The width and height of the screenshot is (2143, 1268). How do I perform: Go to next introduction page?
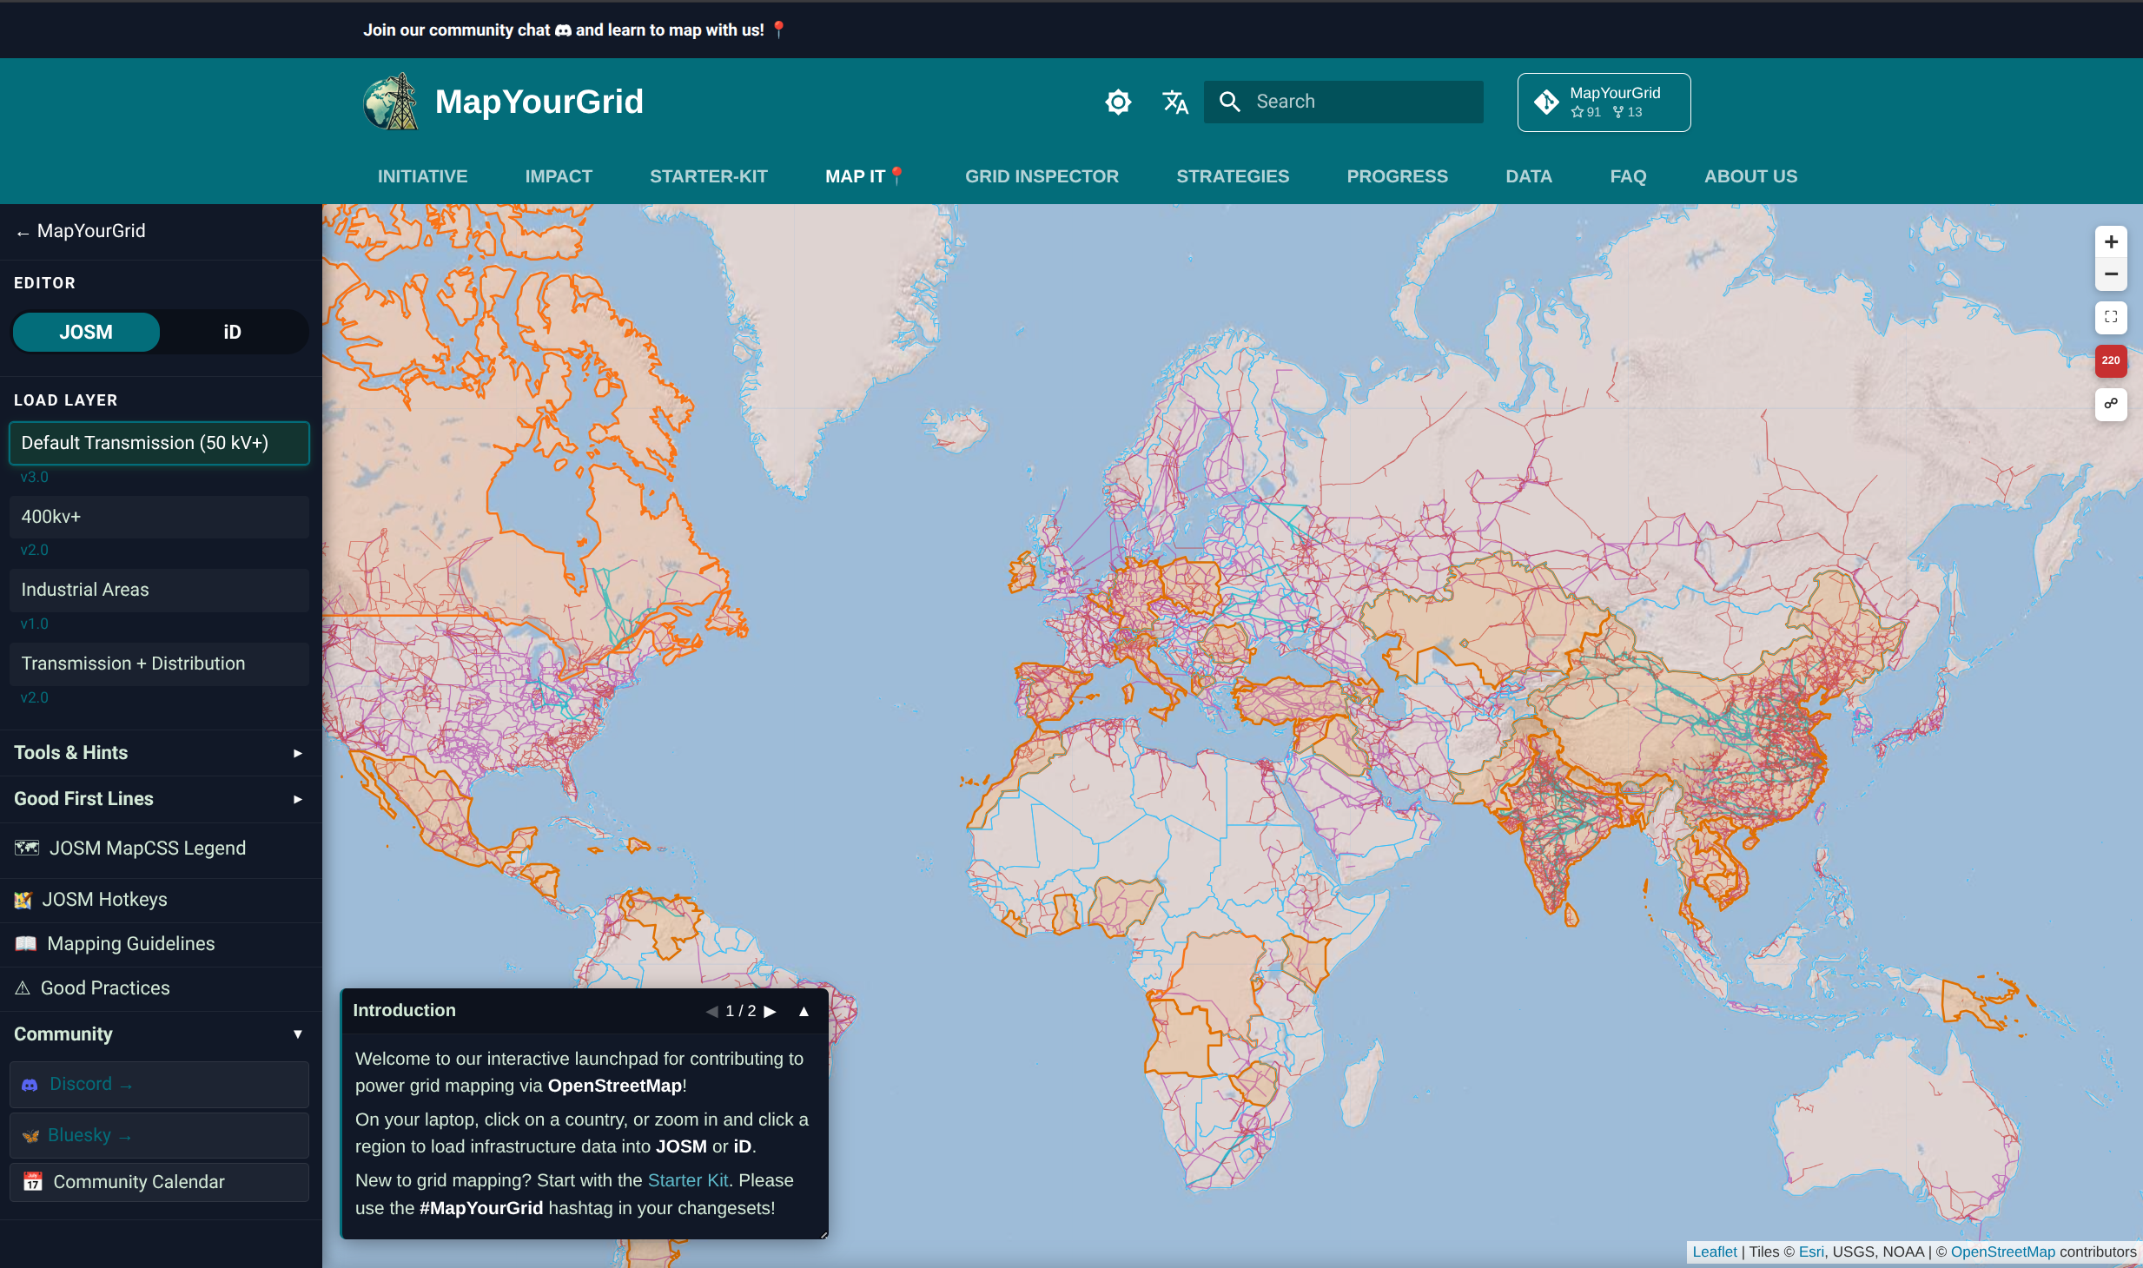(x=770, y=1011)
